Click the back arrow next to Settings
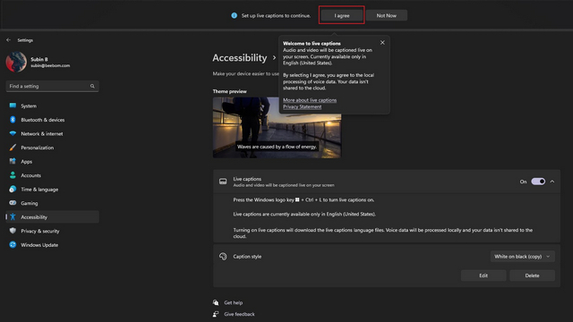This screenshot has height=322, width=573. [x=8, y=39]
